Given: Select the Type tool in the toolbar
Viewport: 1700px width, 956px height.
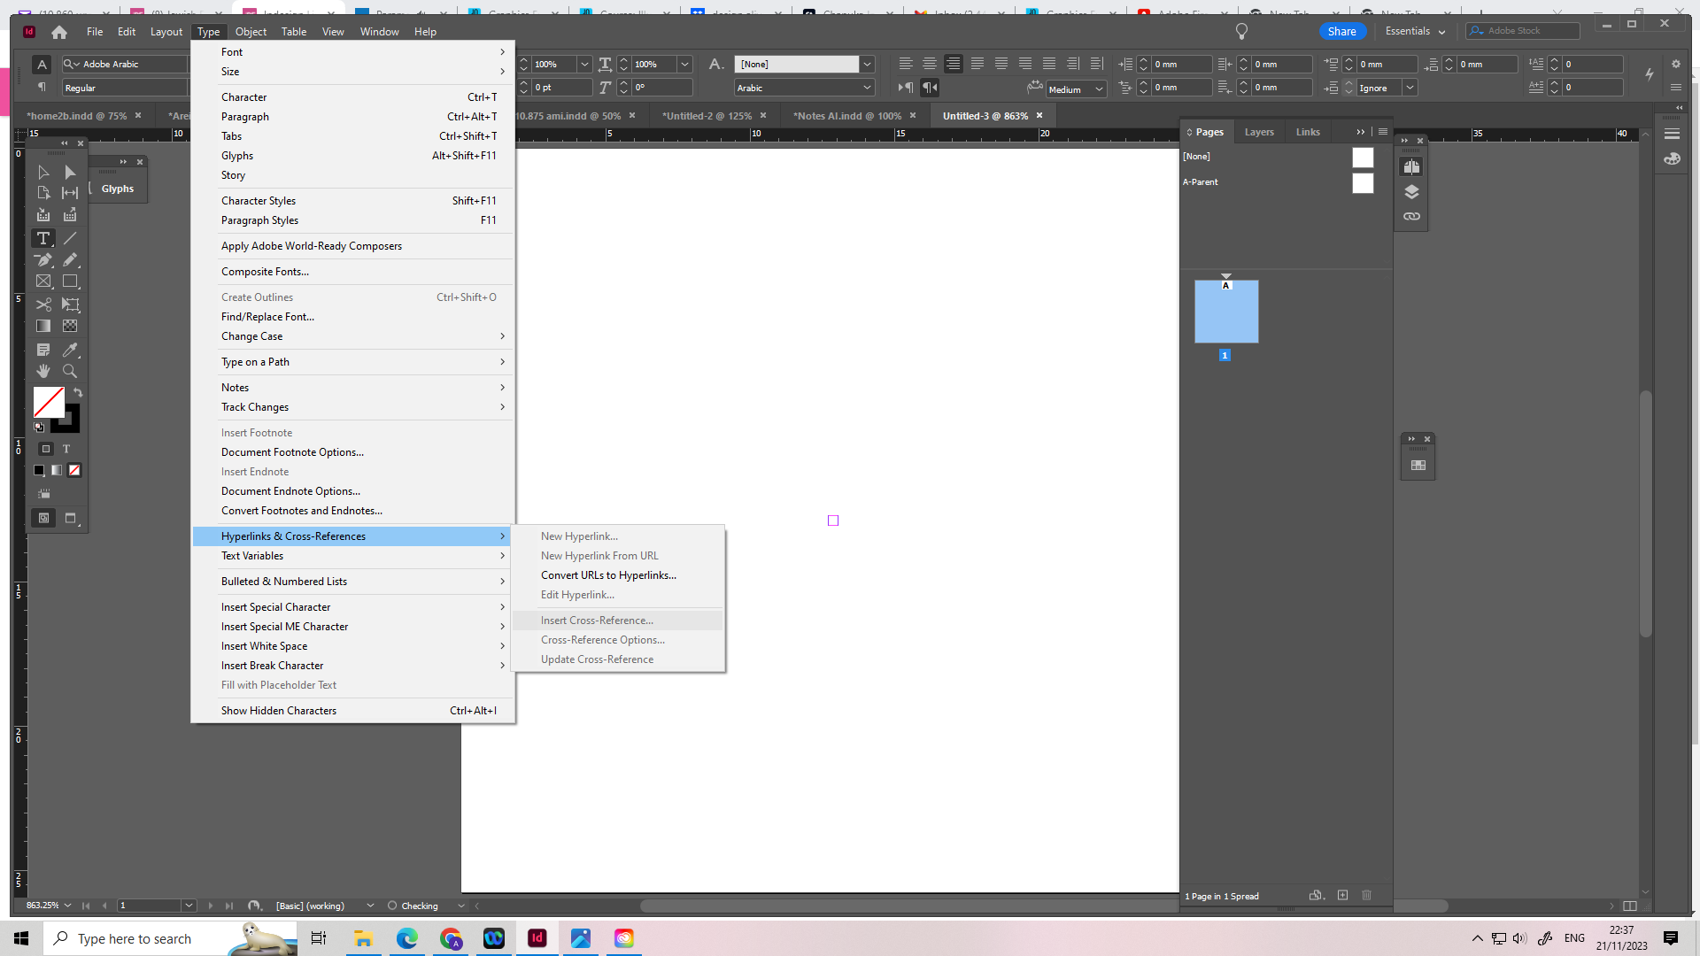Looking at the screenshot, I should pyautogui.click(x=42, y=238).
